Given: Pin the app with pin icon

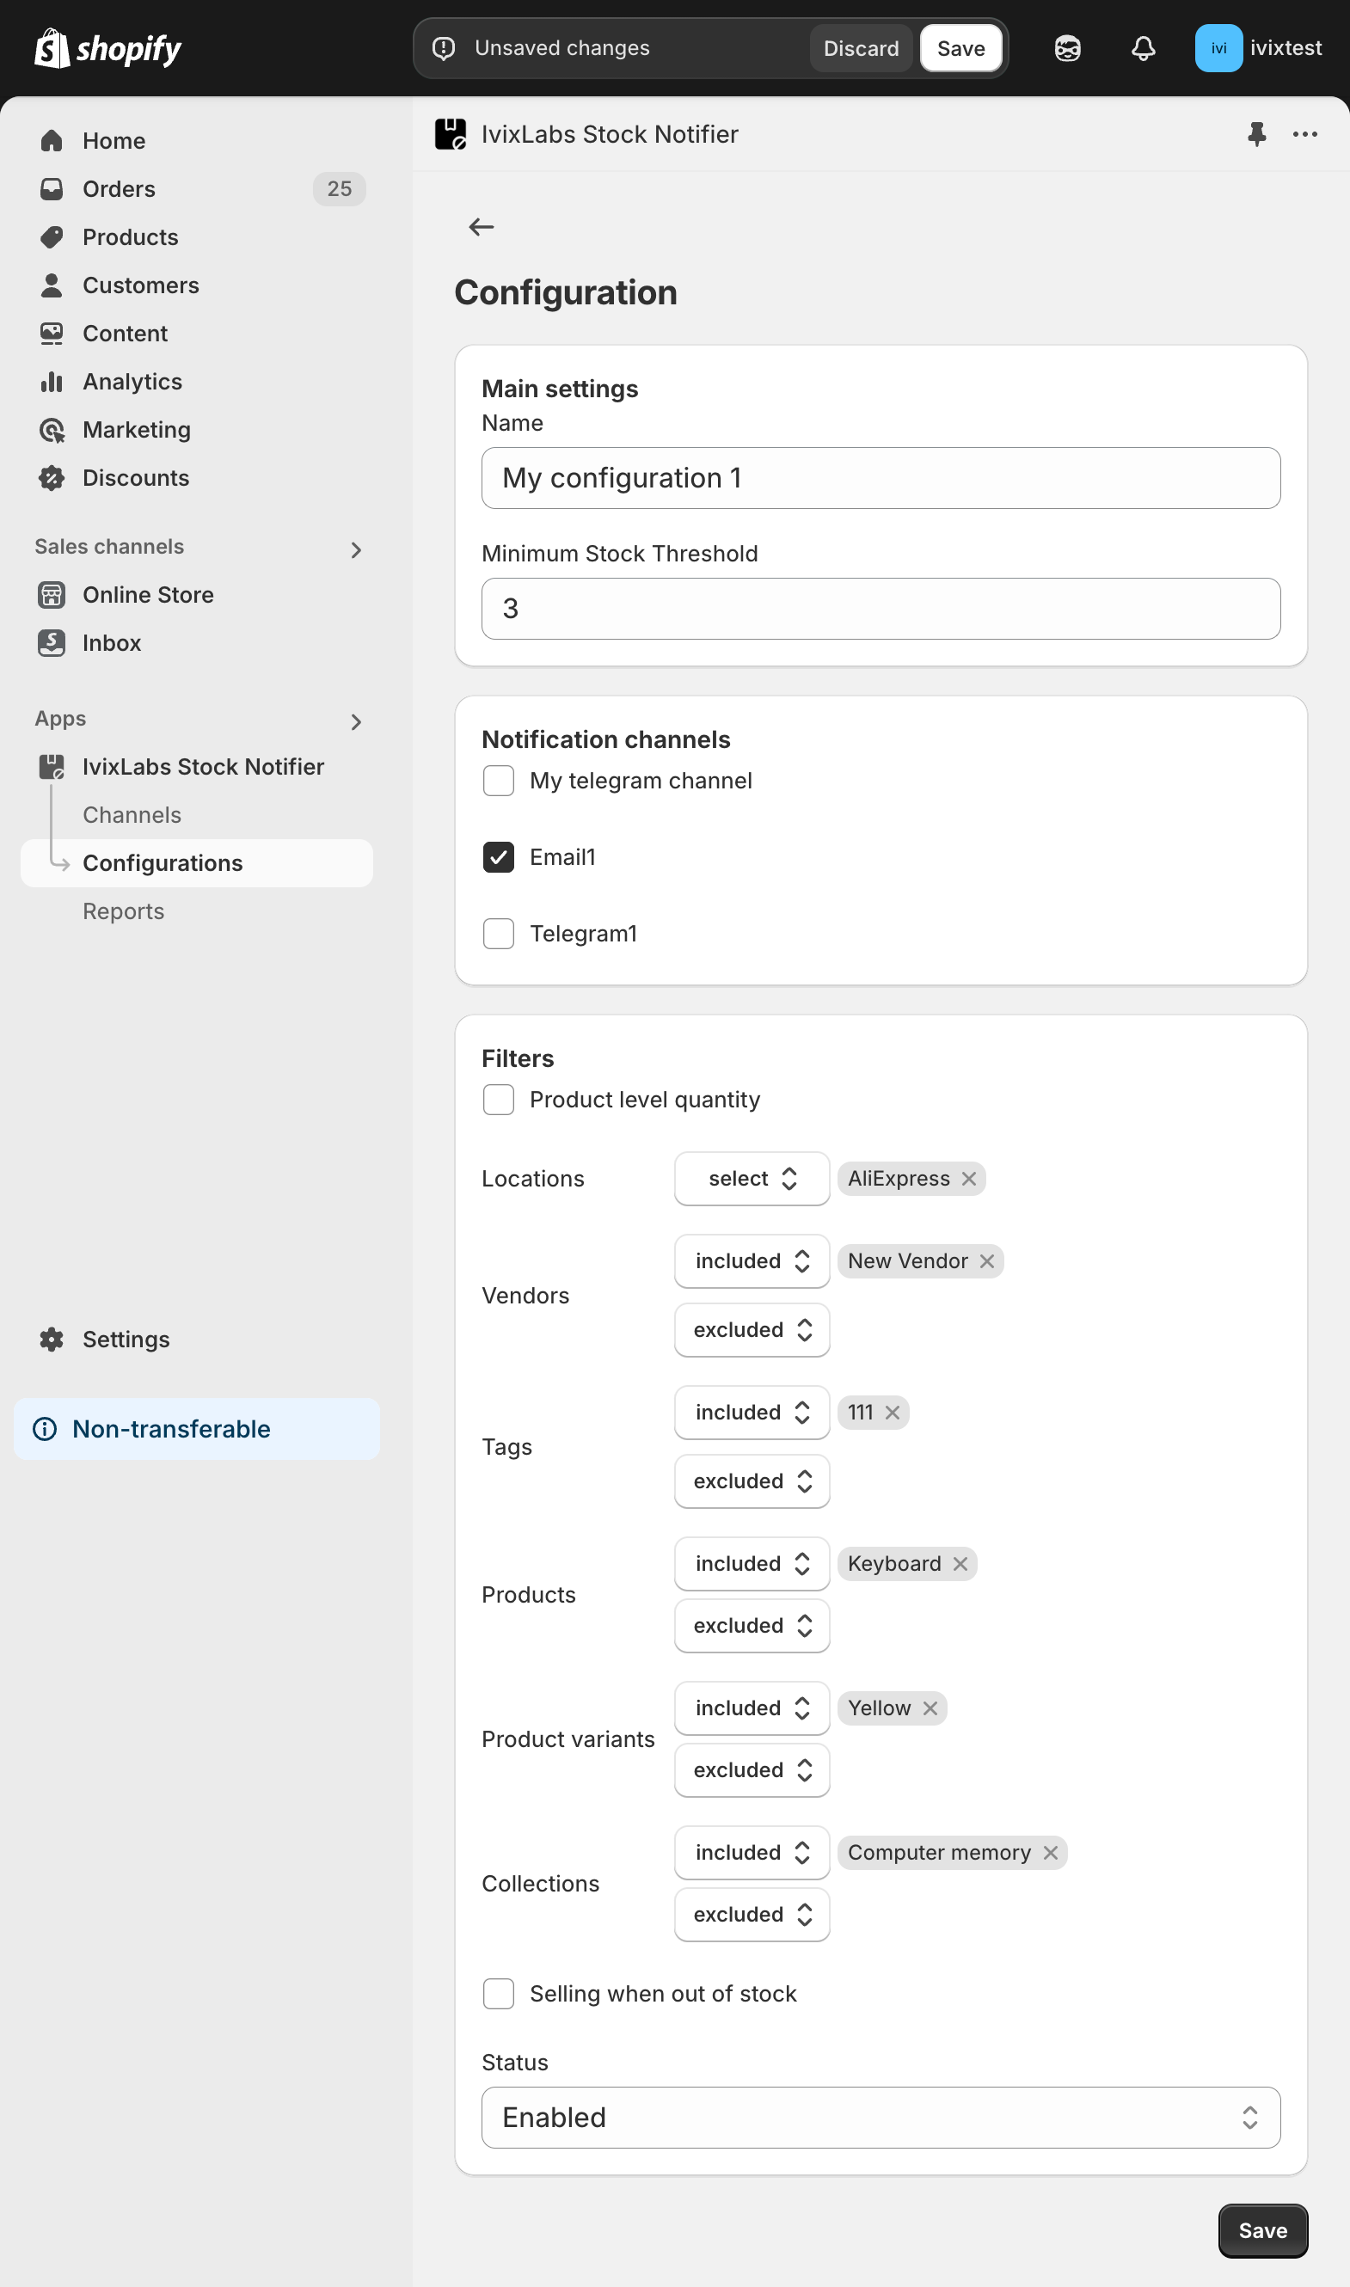Looking at the screenshot, I should click(1256, 133).
